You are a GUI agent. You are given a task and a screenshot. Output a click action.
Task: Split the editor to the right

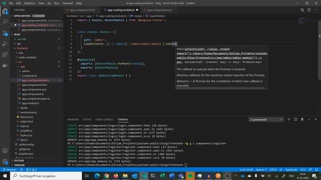point(309,10)
